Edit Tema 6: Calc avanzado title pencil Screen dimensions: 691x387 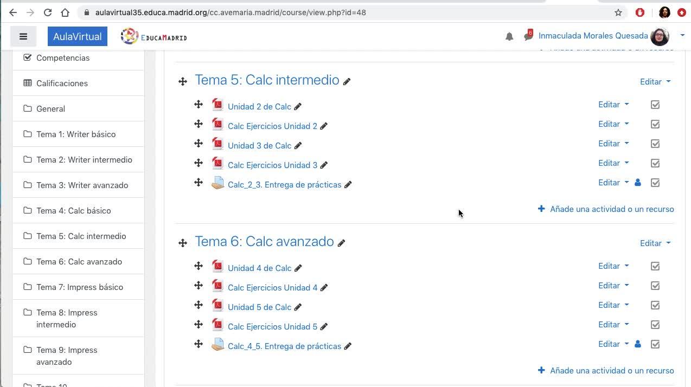(x=341, y=243)
